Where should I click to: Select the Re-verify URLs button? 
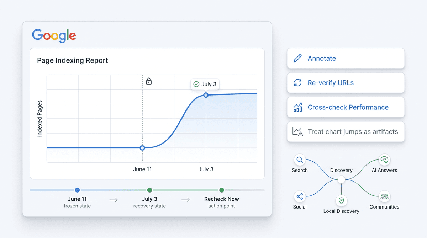(x=346, y=83)
